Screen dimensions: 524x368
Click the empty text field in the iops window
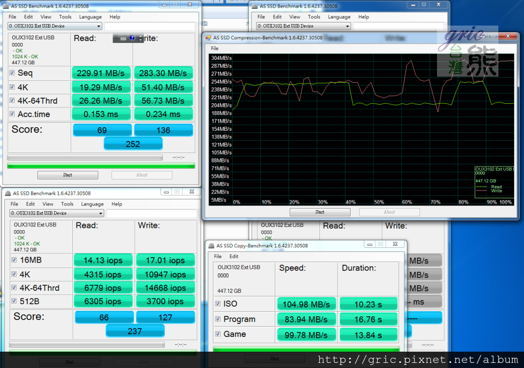[x=151, y=213]
